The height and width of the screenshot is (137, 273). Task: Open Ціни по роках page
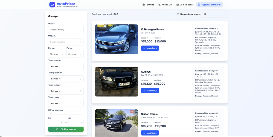[185, 5]
